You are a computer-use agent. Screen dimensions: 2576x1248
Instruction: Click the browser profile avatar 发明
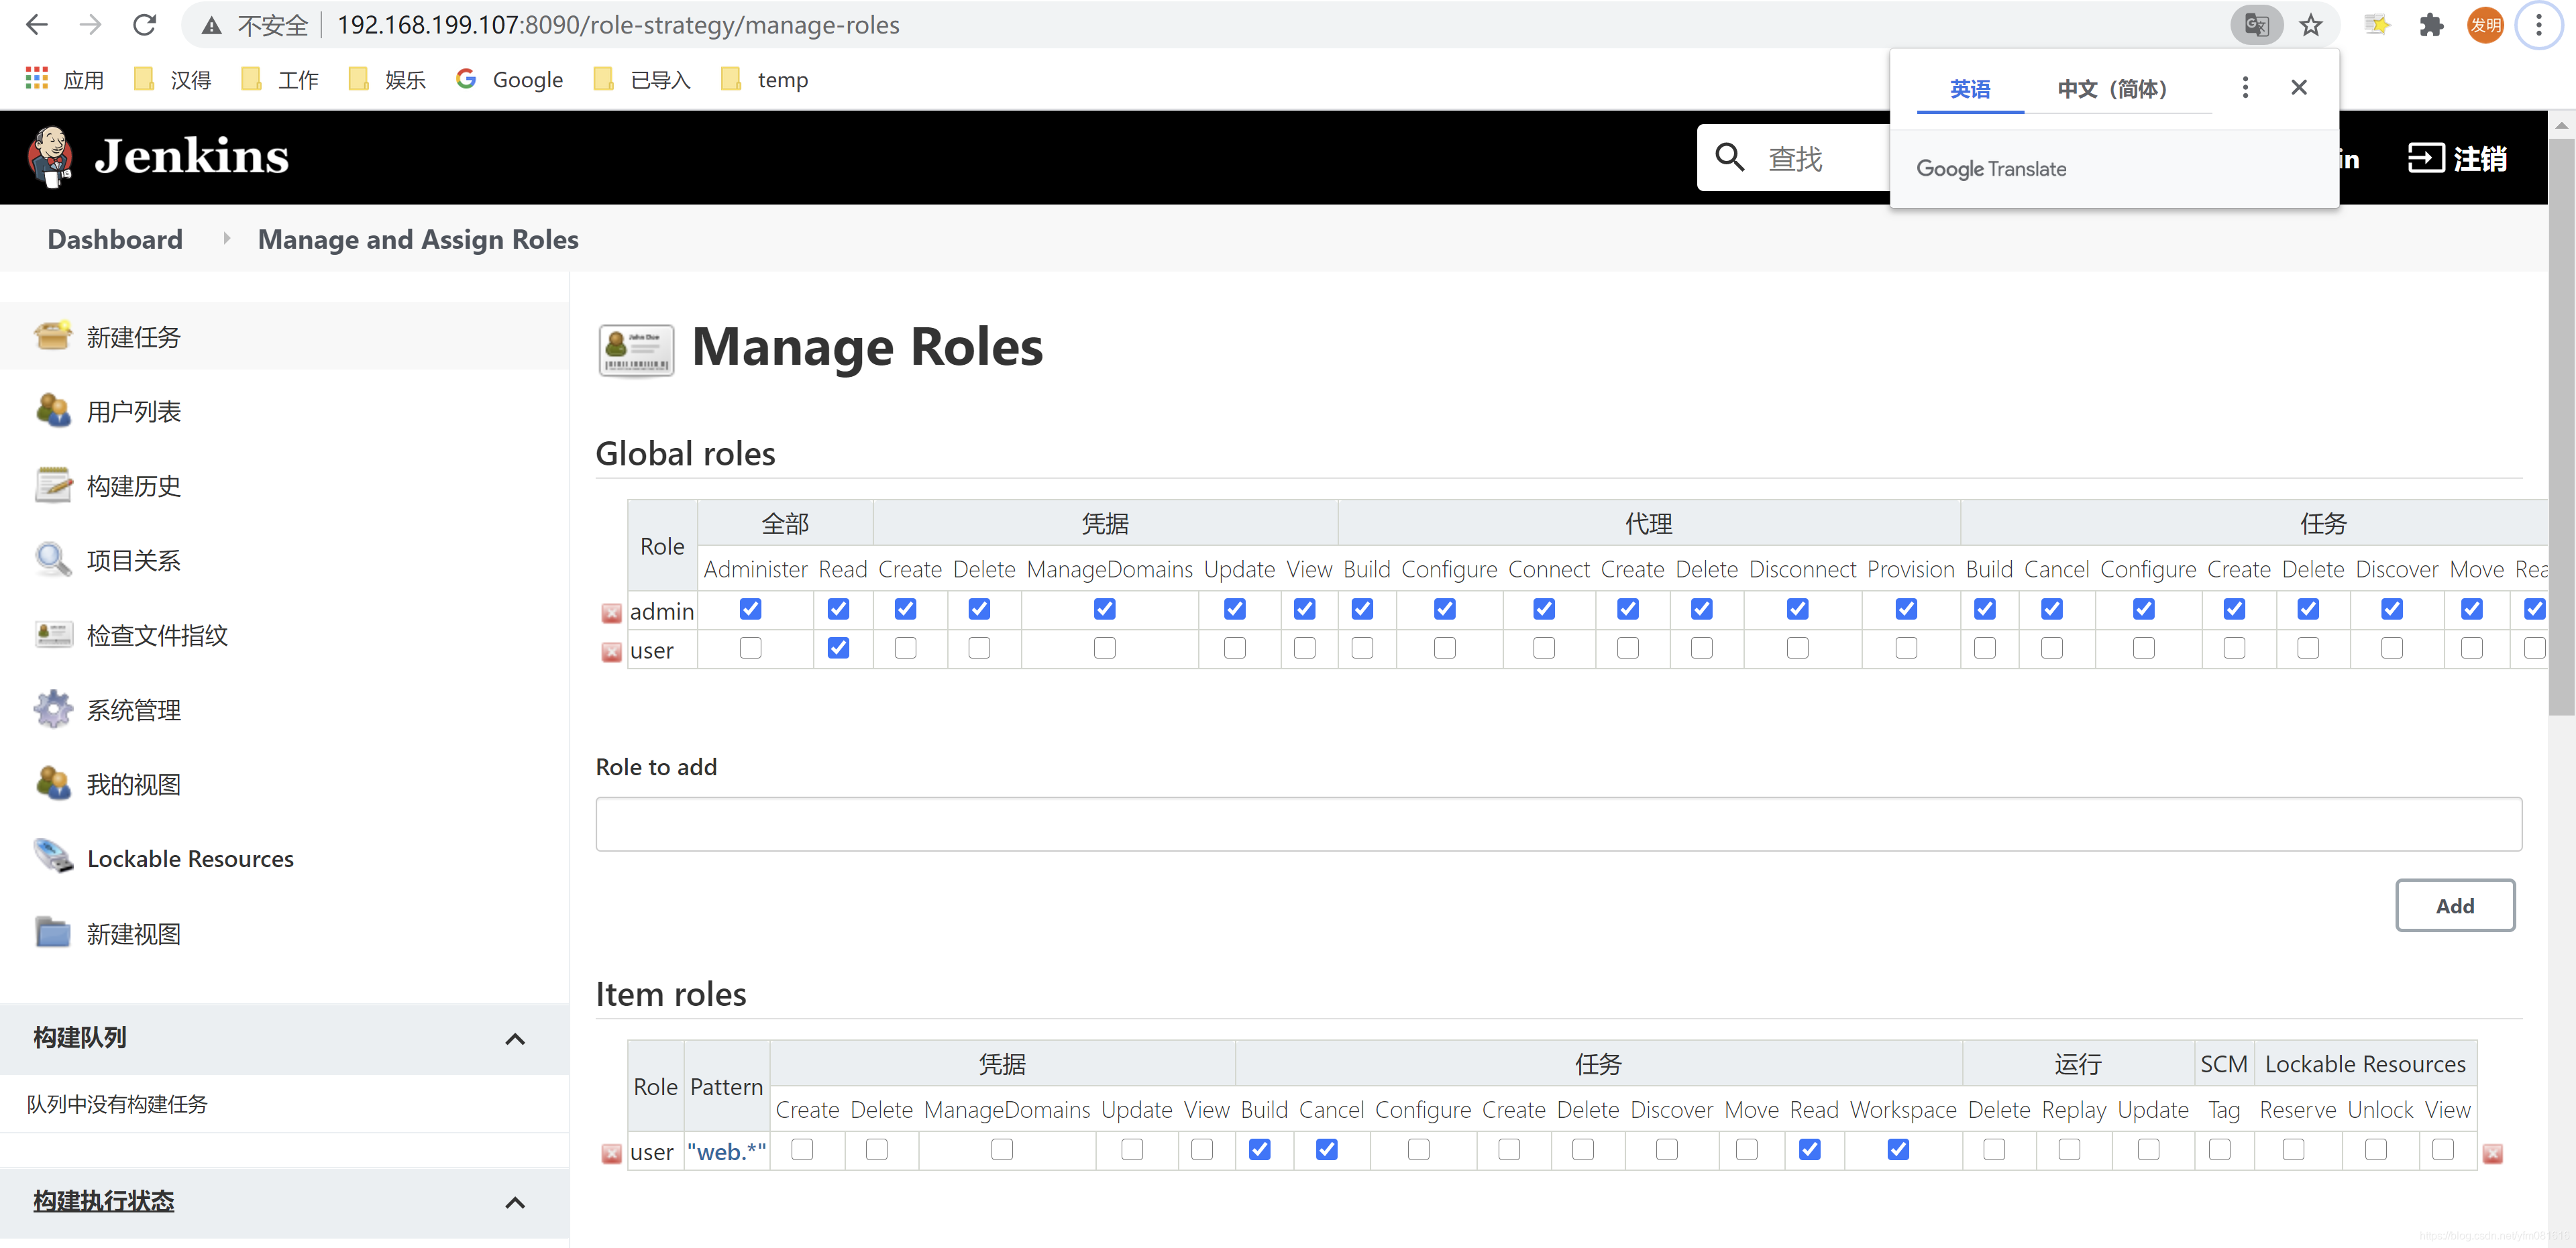[2484, 25]
